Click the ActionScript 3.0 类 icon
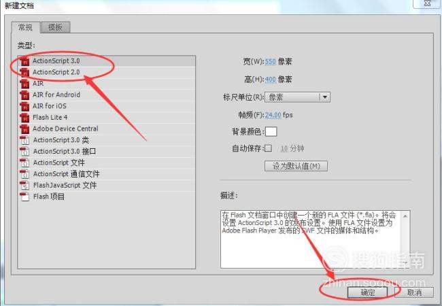The image size is (442, 306). (x=24, y=140)
